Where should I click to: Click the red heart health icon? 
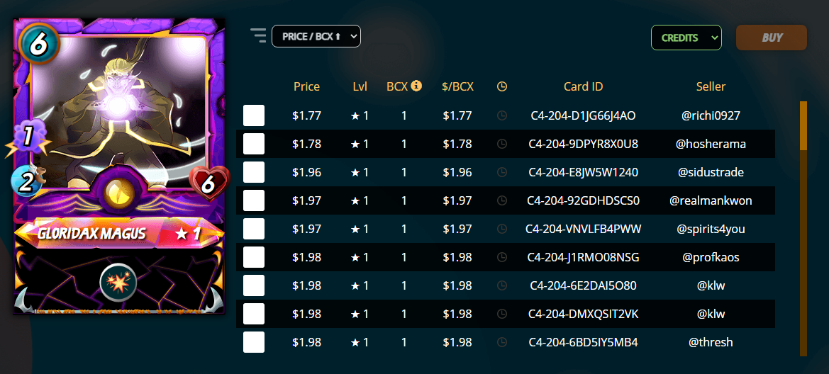click(x=210, y=183)
